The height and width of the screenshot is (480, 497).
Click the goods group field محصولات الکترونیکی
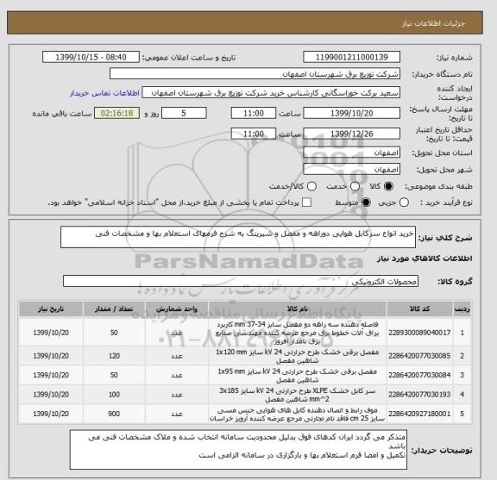tap(241, 281)
